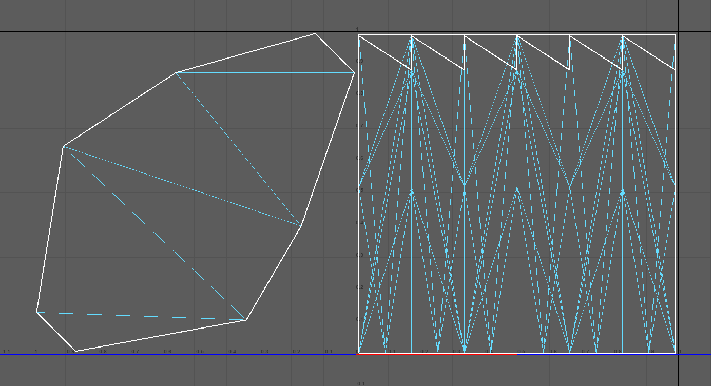The height and width of the screenshot is (386, 711).
Task: Select leftmost vertex of the left UV polygon
Action: pyautogui.click(x=36, y=312)
